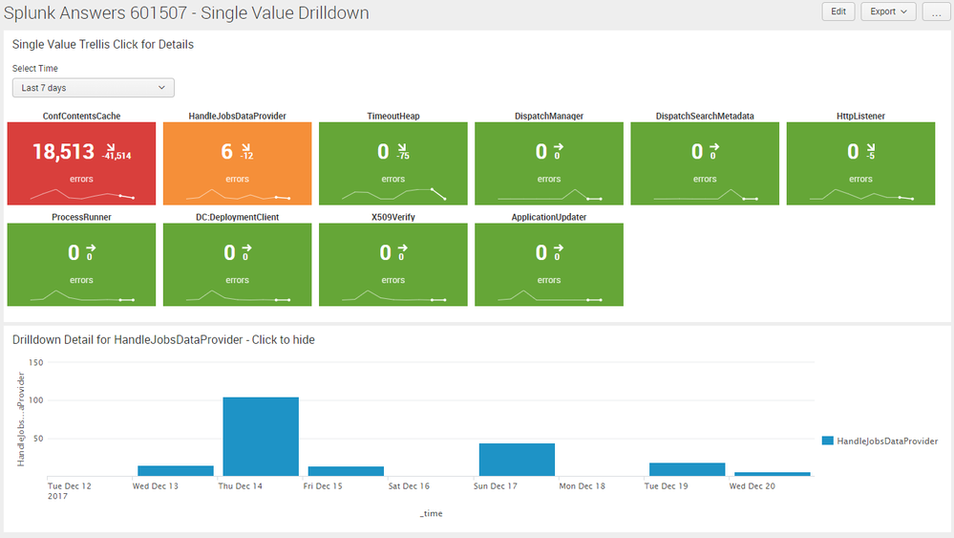Click the Edit dashboard button
954x538 pixels.
coord(837,11)
